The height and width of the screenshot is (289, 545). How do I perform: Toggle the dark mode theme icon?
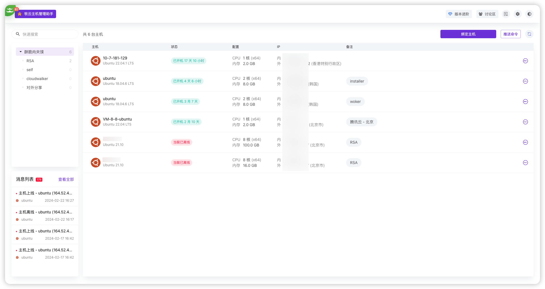(x=529, y=14)
